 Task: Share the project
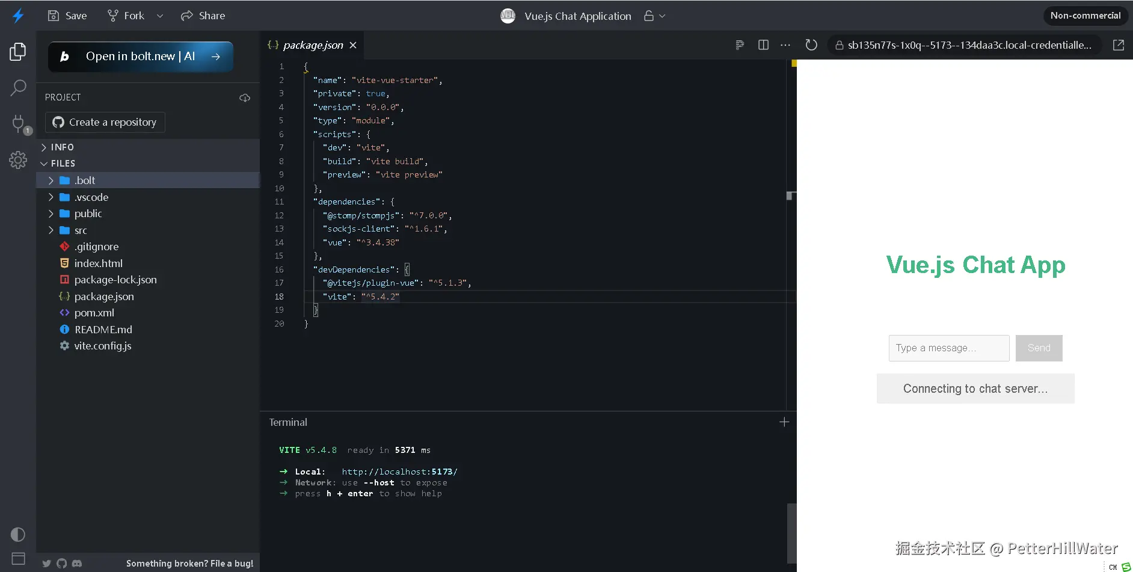(203, 16)
